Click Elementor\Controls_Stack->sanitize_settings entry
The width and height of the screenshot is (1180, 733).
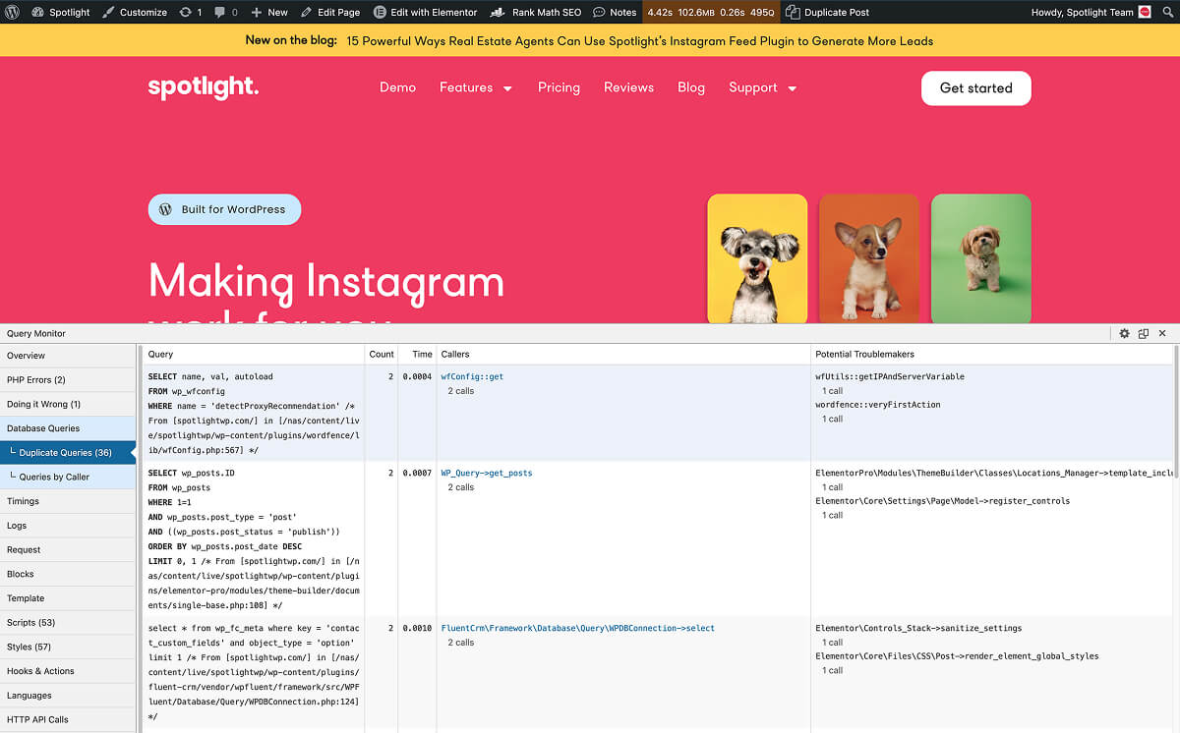click(x=918, y=628)
